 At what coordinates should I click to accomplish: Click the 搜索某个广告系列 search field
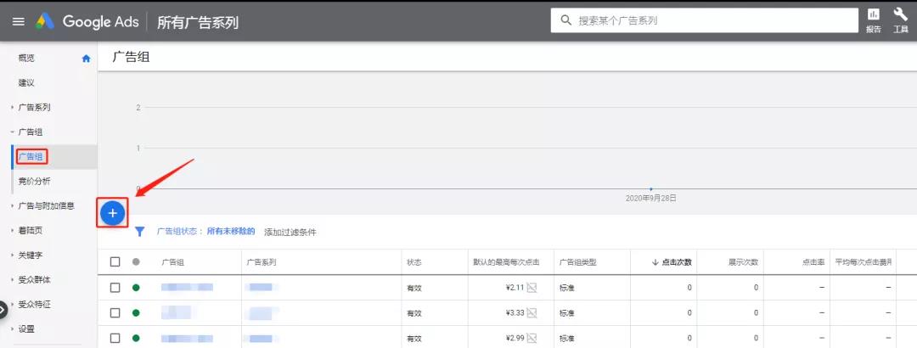pyautogui.click(x=704, y=20)
